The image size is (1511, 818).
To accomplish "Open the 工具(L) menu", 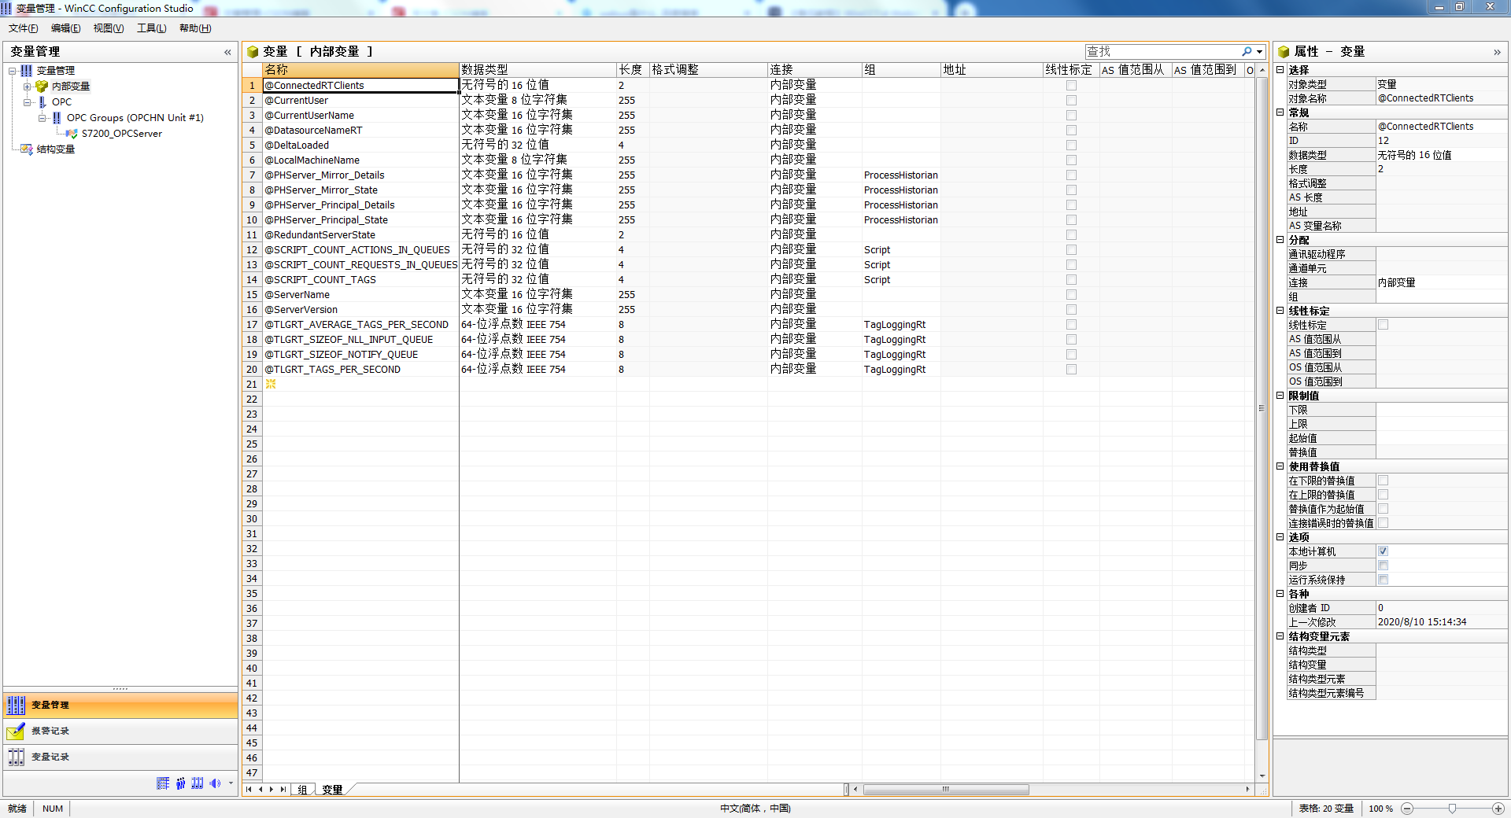I will point(151,28).
